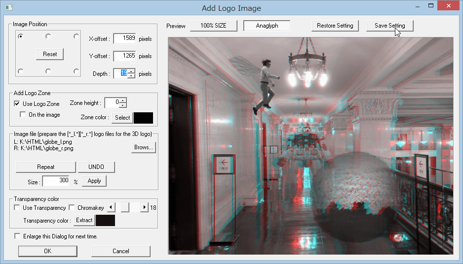
Task: Click the Reset position button
Action: coord(49,54)
